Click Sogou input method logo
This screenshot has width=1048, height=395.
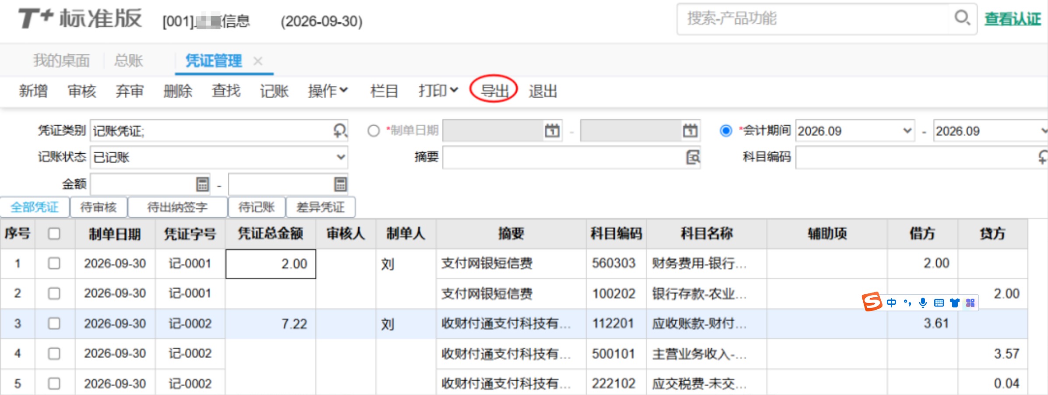tap(872, 302)
